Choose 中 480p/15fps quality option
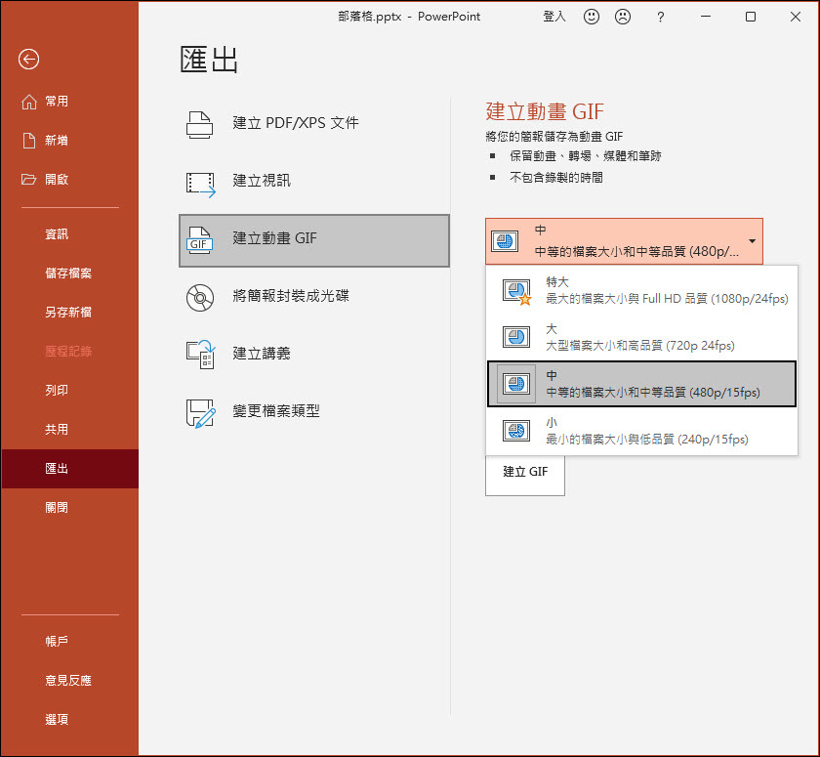The width and height of the screenshot is (820, 757). (641, 384)
